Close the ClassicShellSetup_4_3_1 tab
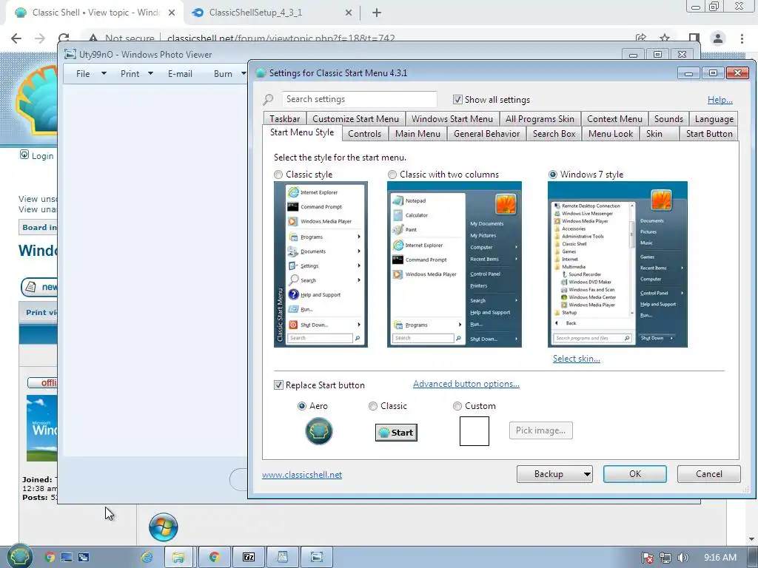Image resolution: width=758 pixels, height=568 pixels. [349, 13]
